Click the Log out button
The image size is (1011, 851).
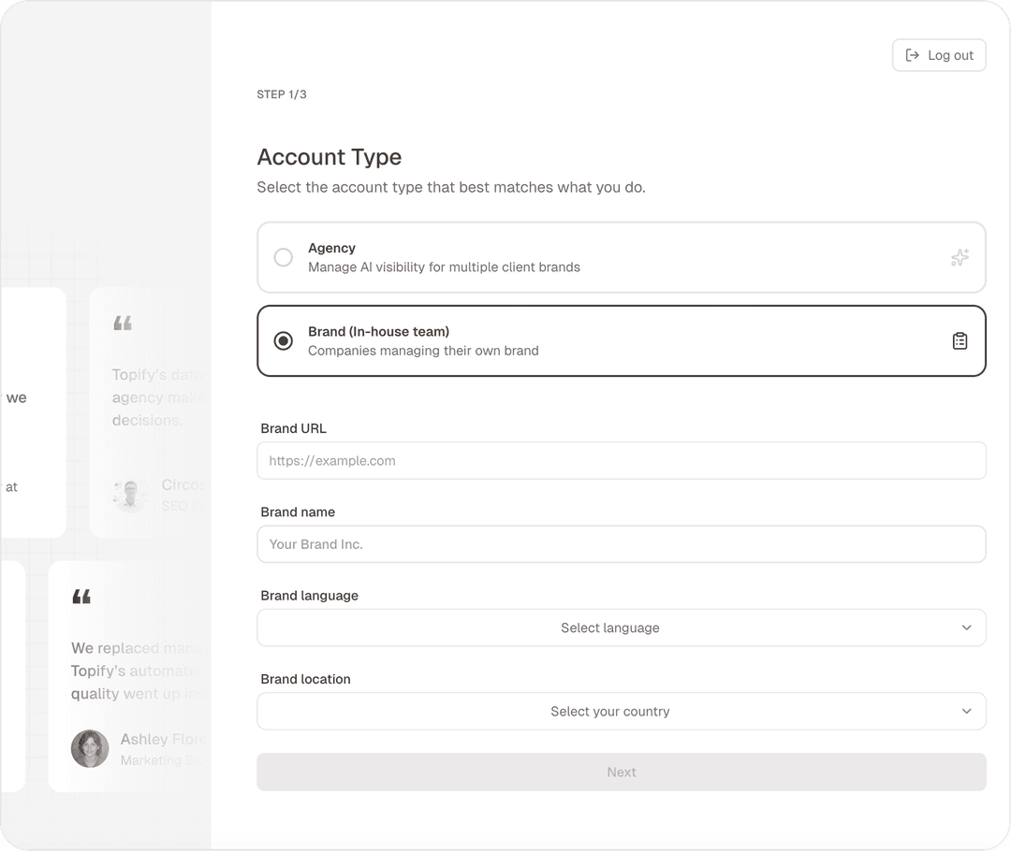point(939,55)
